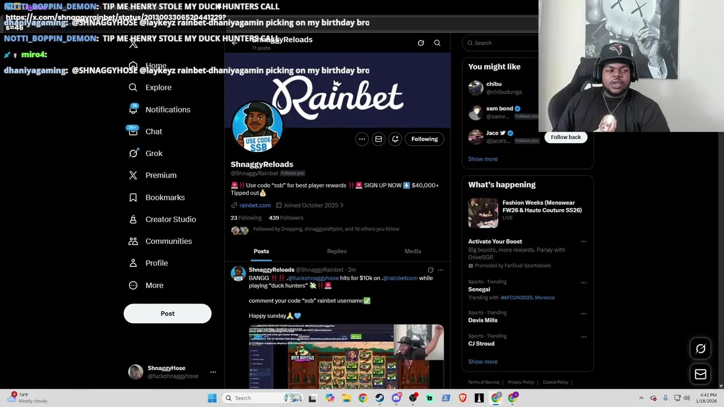Click the Rainbet banner image
This screenshot has width=724, height=407.
[x=338, y=90]
